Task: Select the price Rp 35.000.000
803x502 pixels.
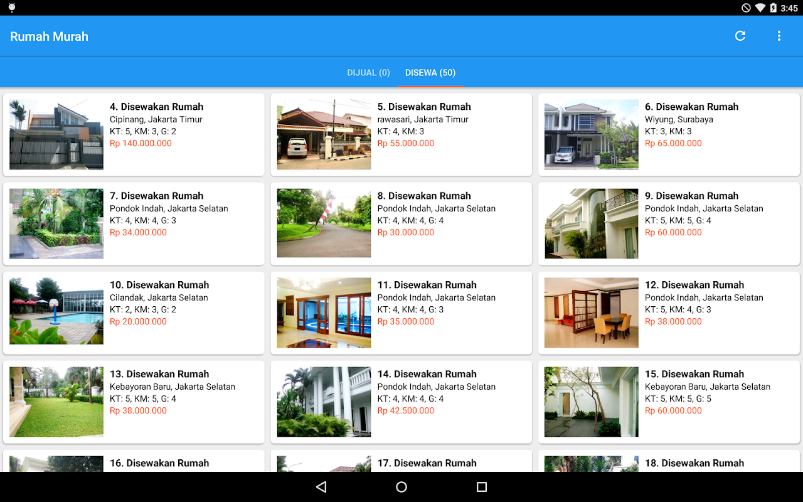Action: (406, 321)
